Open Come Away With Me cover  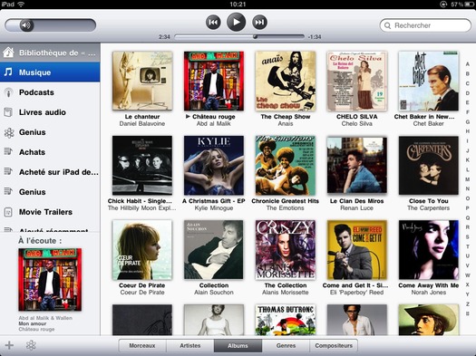point(428,250)
